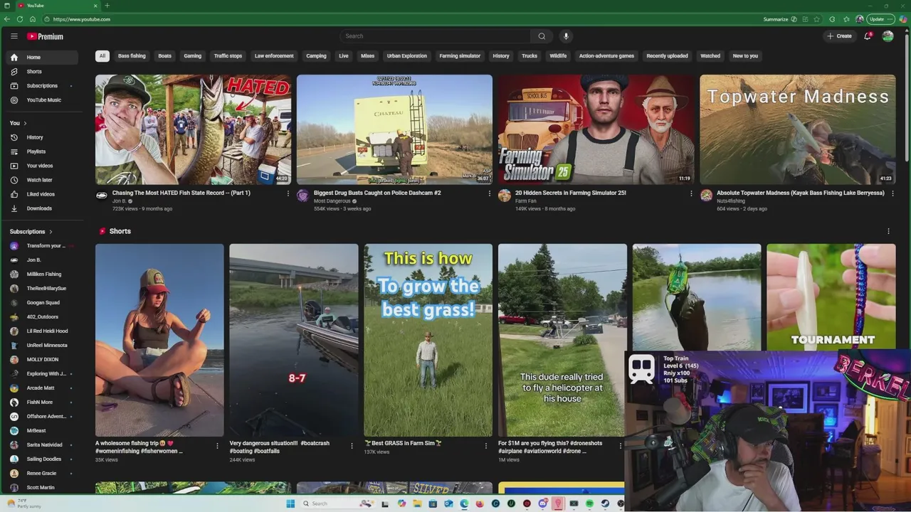
Task: Select the Law enforcement chip
Action: [274, 56]
